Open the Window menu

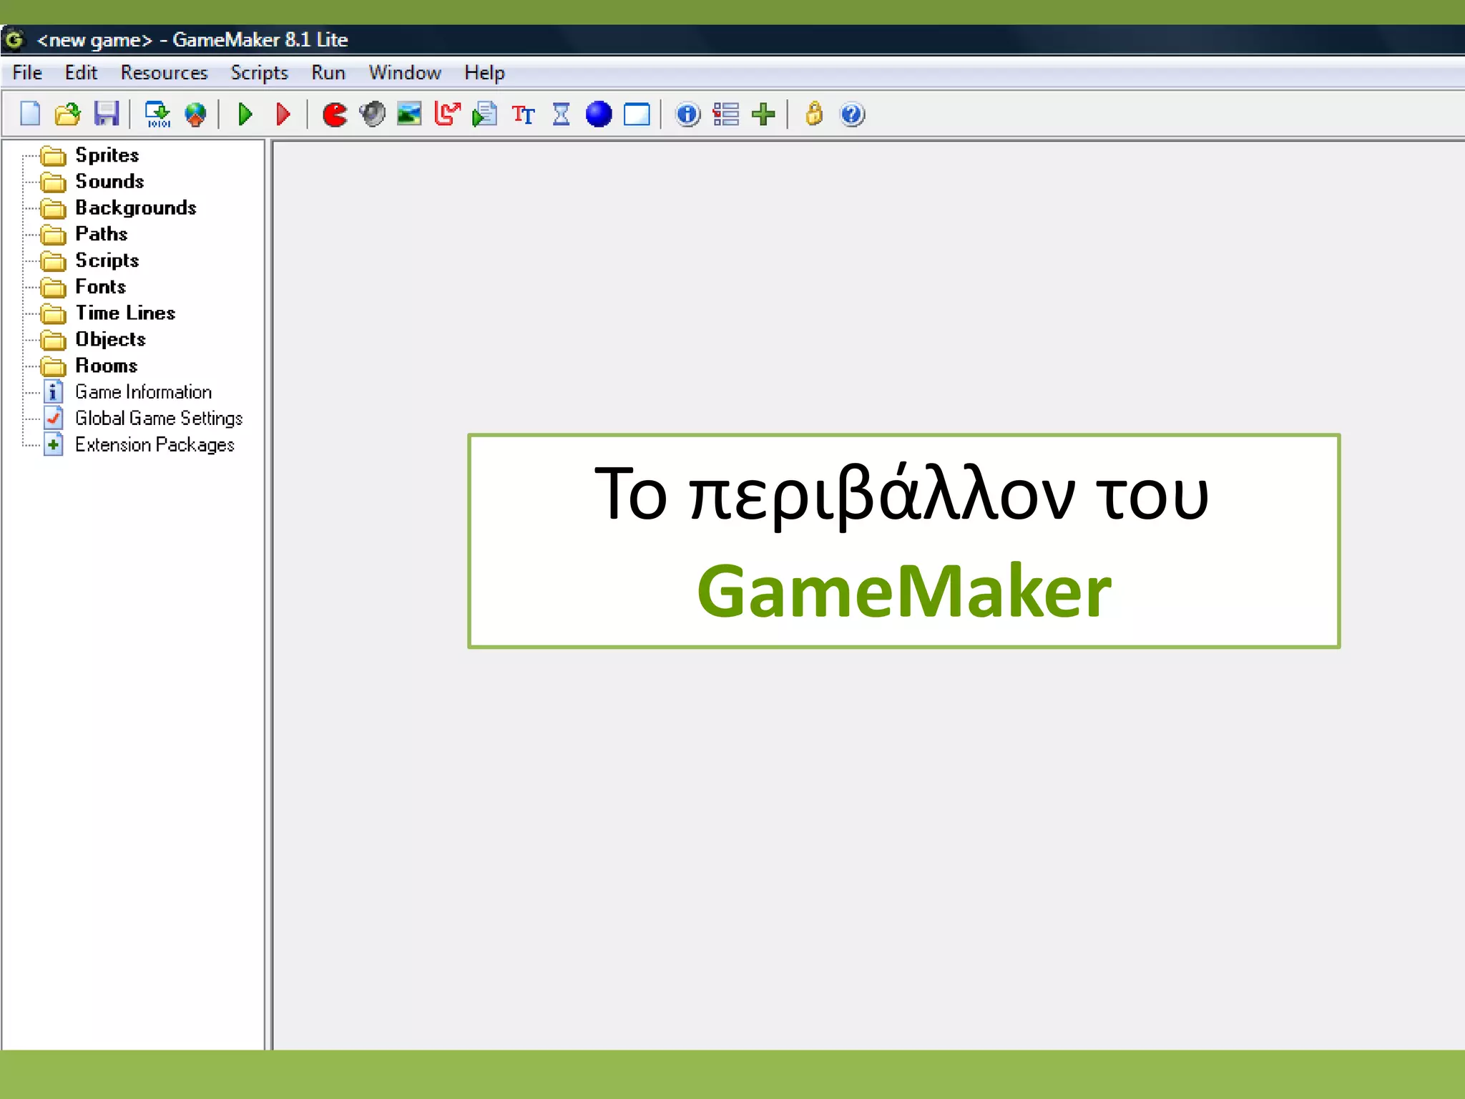pyautogui.click(x=405, y=73)
